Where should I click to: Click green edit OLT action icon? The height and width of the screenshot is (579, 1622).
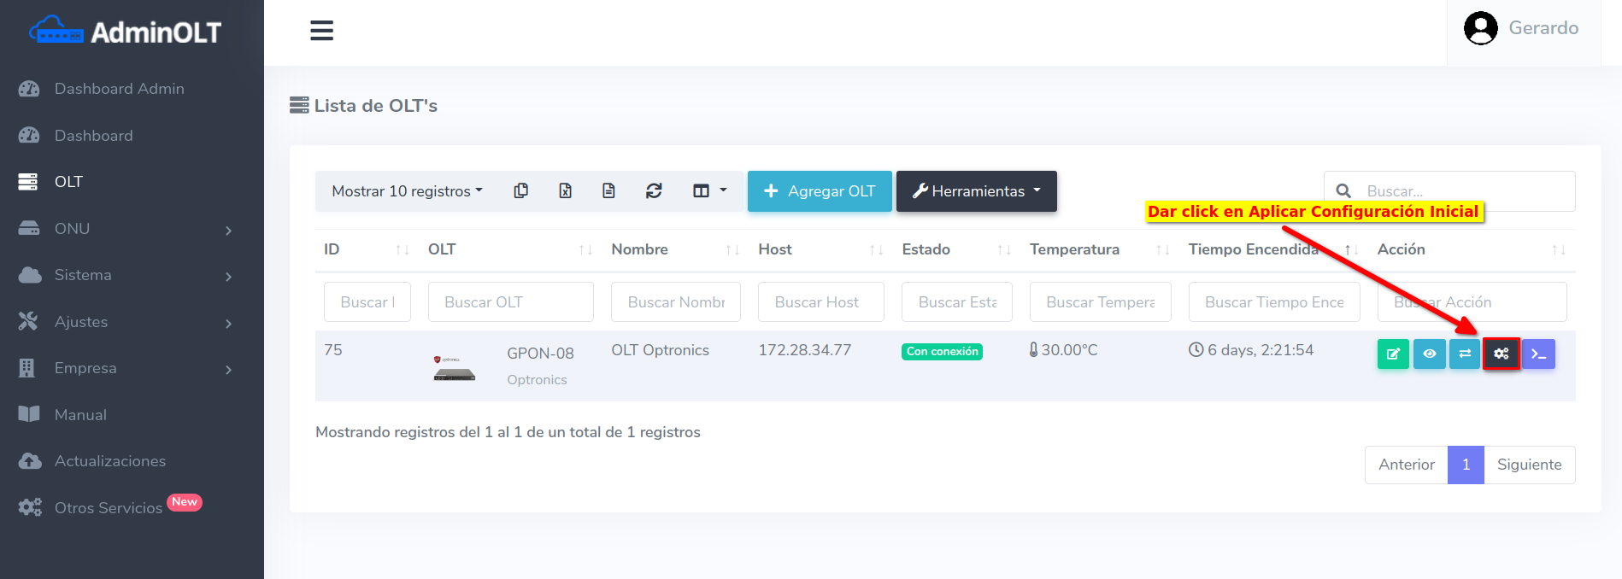1392,354
